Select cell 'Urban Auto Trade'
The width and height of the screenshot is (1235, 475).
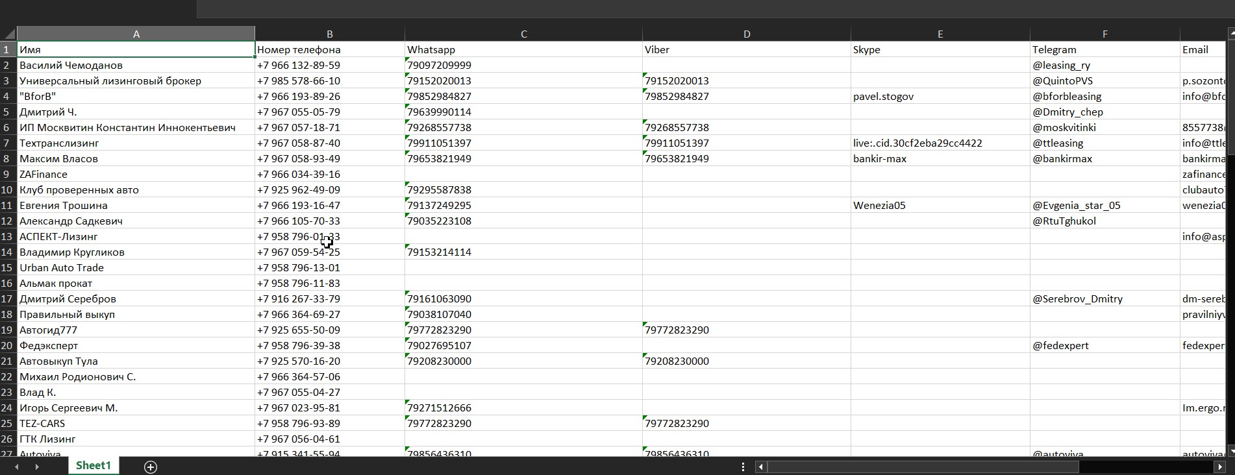136,267
